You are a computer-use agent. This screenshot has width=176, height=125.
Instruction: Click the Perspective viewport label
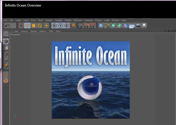pyautogui.click(x=15, y=35)
